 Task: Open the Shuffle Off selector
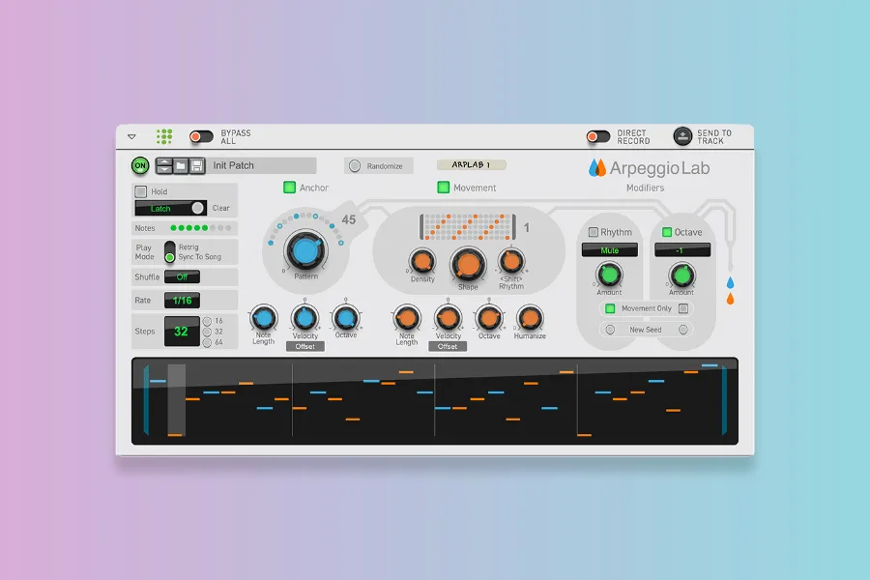[182, 276]
